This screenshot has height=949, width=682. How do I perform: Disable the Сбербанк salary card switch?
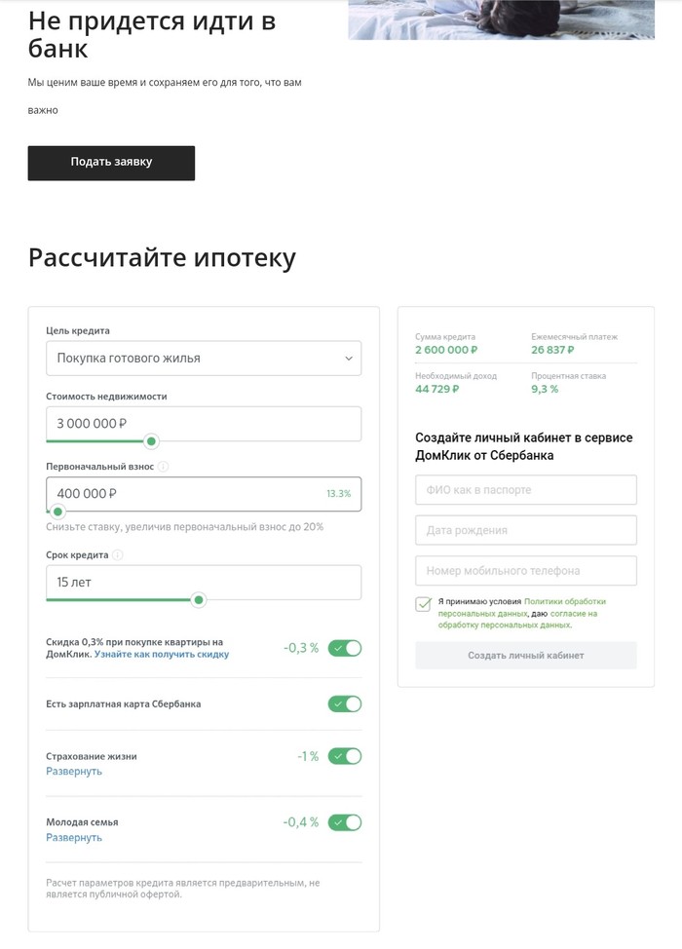coord(345,703)
